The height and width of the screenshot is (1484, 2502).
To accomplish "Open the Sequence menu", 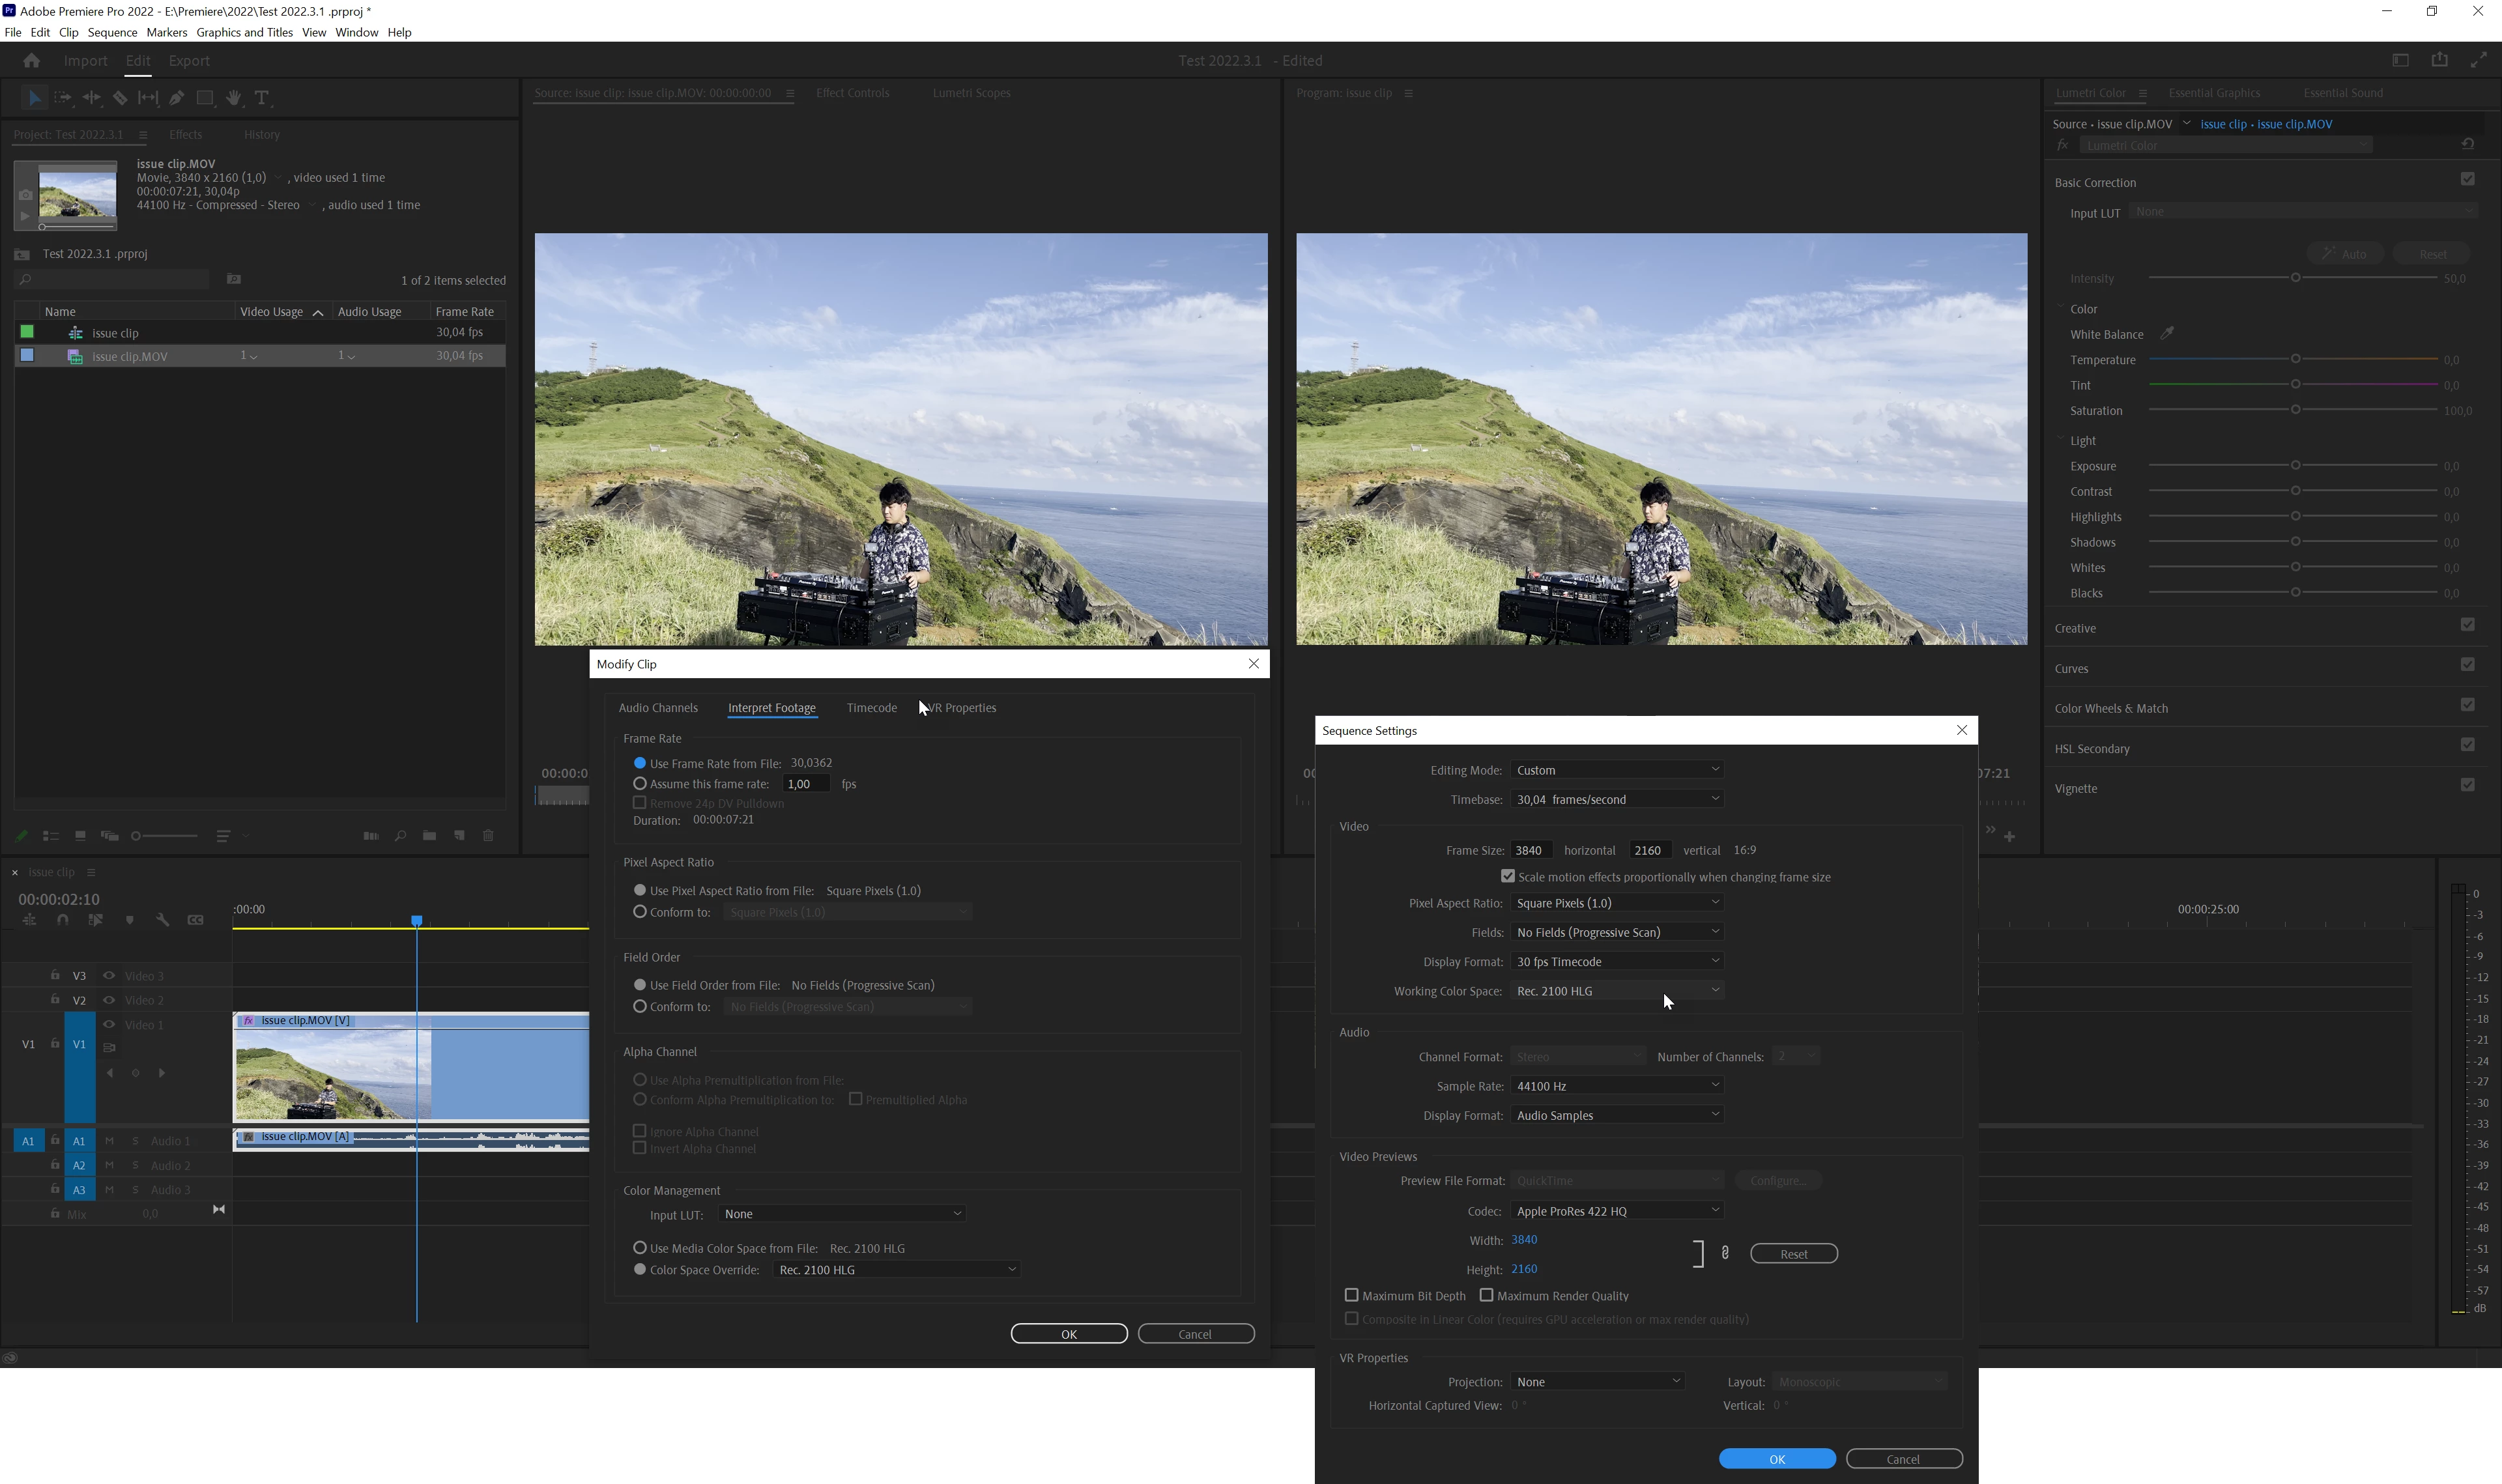I will pyautogui.click(x=112, y=32).
